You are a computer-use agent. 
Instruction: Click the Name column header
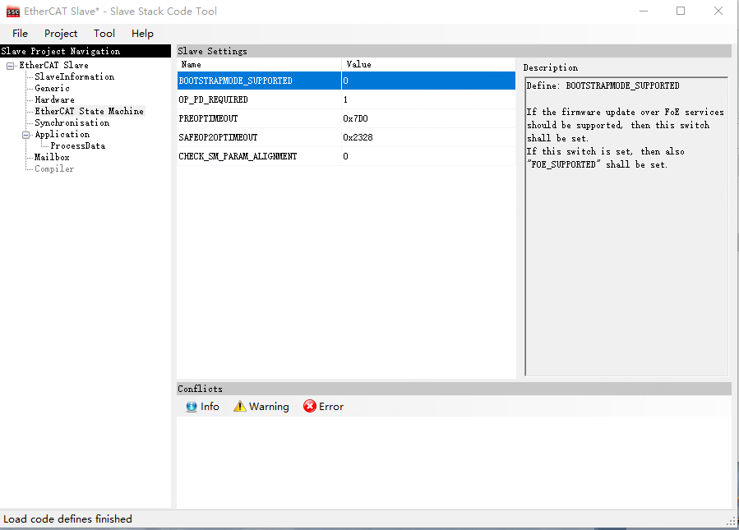click(x=259, y=65)
